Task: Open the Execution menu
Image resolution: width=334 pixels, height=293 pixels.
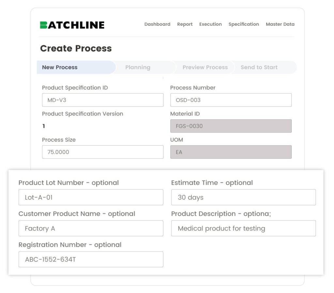Action: (x=210, y=24)
